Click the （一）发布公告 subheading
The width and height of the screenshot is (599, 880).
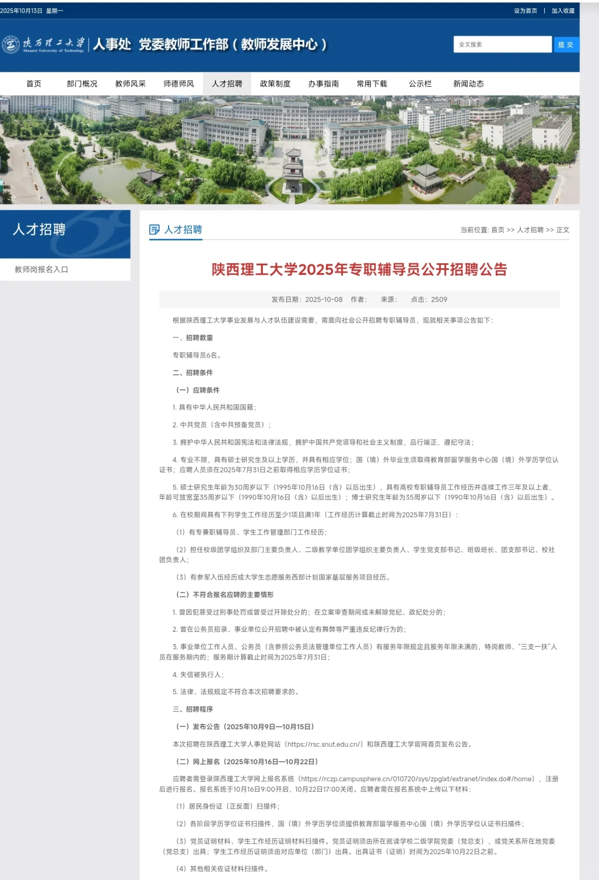(x=245, y=727)
